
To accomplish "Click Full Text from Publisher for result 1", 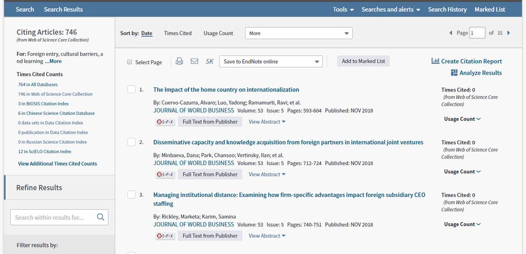I will point(210,122).
